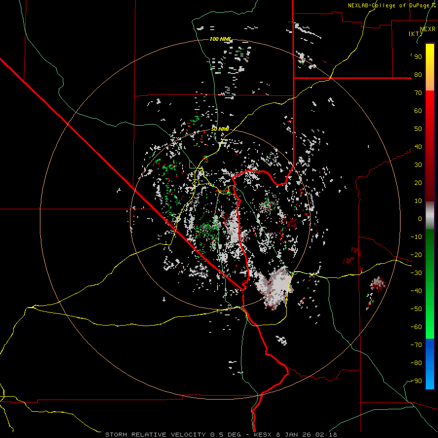Screen dimensions: 438x438
Task: Select the positive 20 scale value
Action: coord(418,183)
